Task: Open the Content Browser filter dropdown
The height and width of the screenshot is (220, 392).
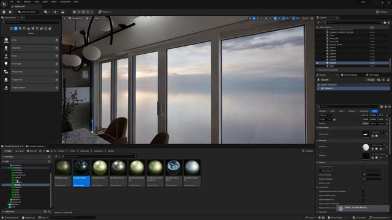Action: tap(57, 156)
